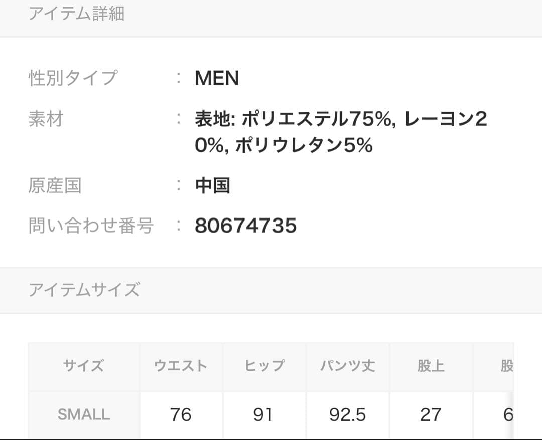This screenshot has width=542, height=440.
Task: Select pants length value 92.5
Action: tap(347, 415)
